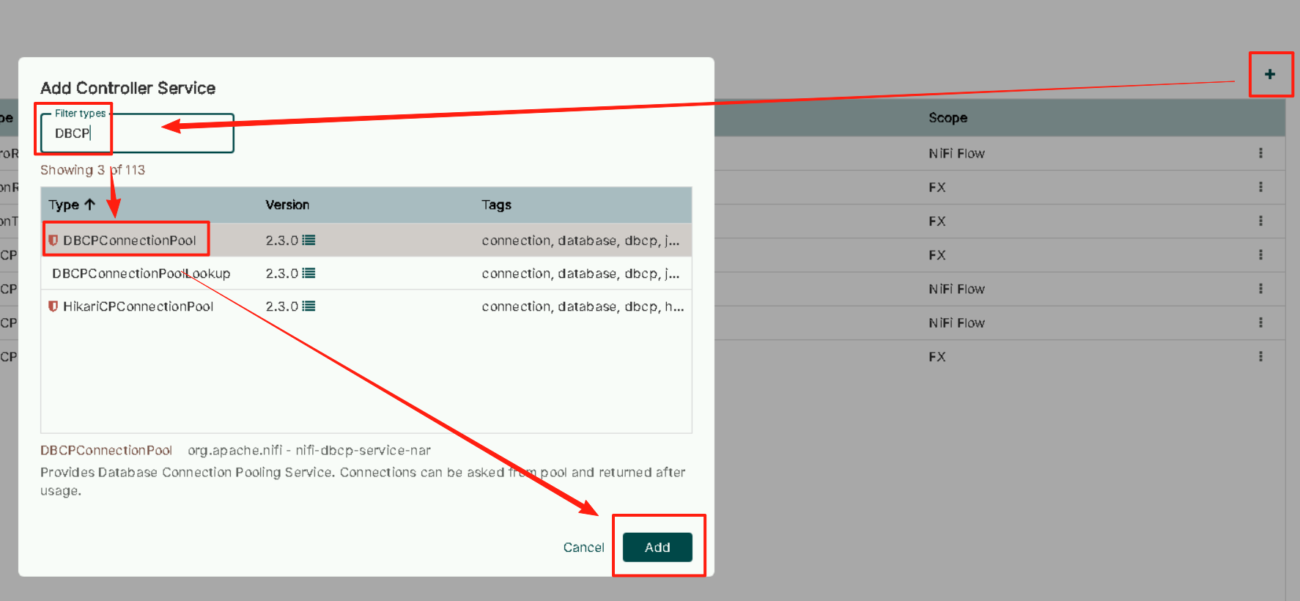Click the sort arrow next to Type
Screen dimensions: 1300x601
pyautogui.click(x=89, y=204)
